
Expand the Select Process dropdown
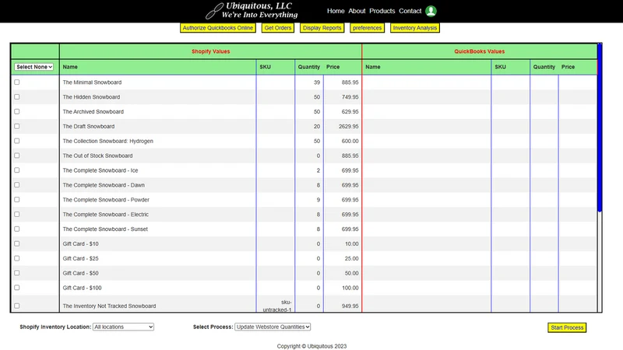(273, 327)
